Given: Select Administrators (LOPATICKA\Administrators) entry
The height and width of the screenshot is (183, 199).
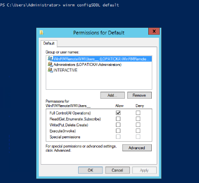Looking at the screenshot, I should [88, 64].
